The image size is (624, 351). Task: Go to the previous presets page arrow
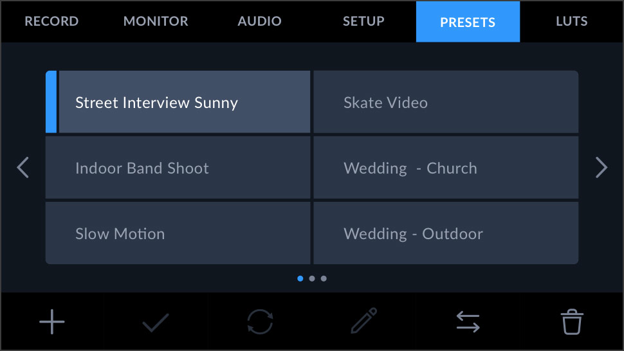[23, 167]
